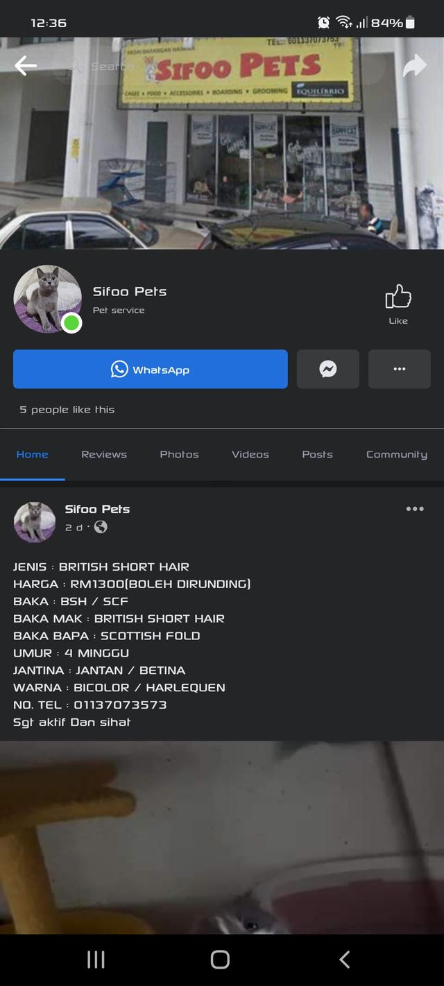The width and height of the screenshot is (444, 986).
Task: Tap WhatsApp to message the store
Action: tap(150, 369)
